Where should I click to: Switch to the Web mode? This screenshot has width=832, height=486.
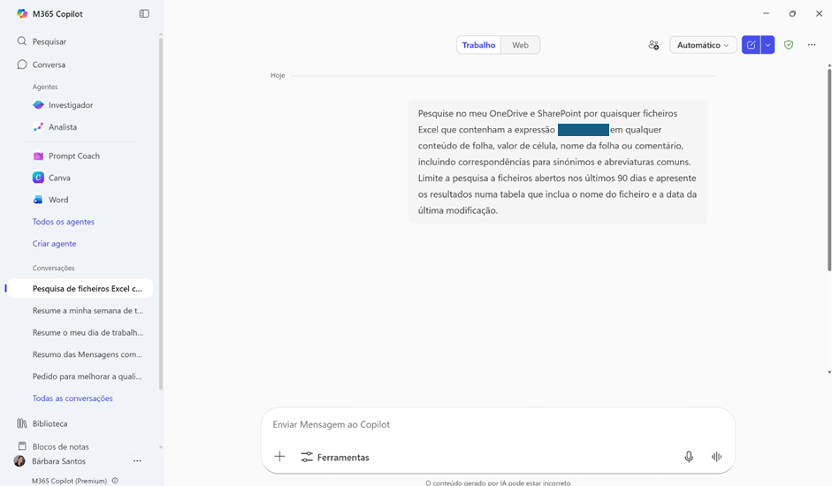click(x=521, y=45)
